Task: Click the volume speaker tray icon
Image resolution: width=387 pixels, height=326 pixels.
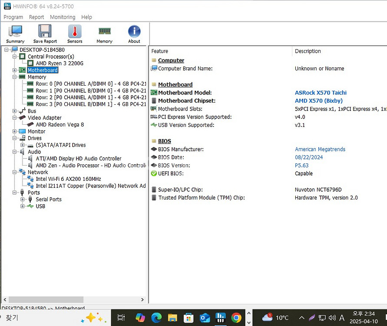Action: (332, 318)
